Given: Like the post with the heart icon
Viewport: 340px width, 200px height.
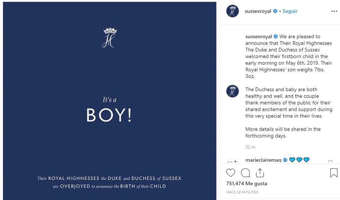Looking at the screenshot, I should click(231, 173).
